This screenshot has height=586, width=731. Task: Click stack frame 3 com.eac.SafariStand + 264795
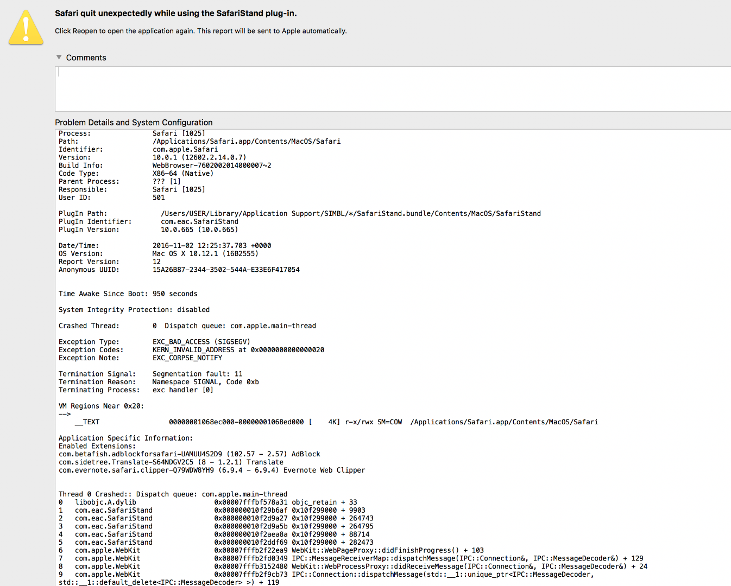[x=216, y=526]
